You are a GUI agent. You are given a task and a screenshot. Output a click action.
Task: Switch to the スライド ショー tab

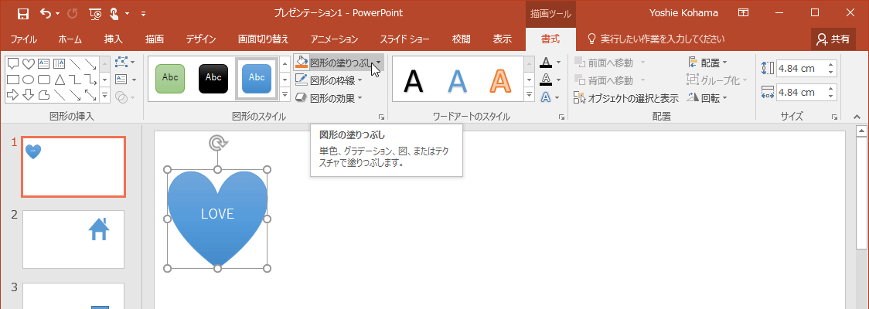404,39
